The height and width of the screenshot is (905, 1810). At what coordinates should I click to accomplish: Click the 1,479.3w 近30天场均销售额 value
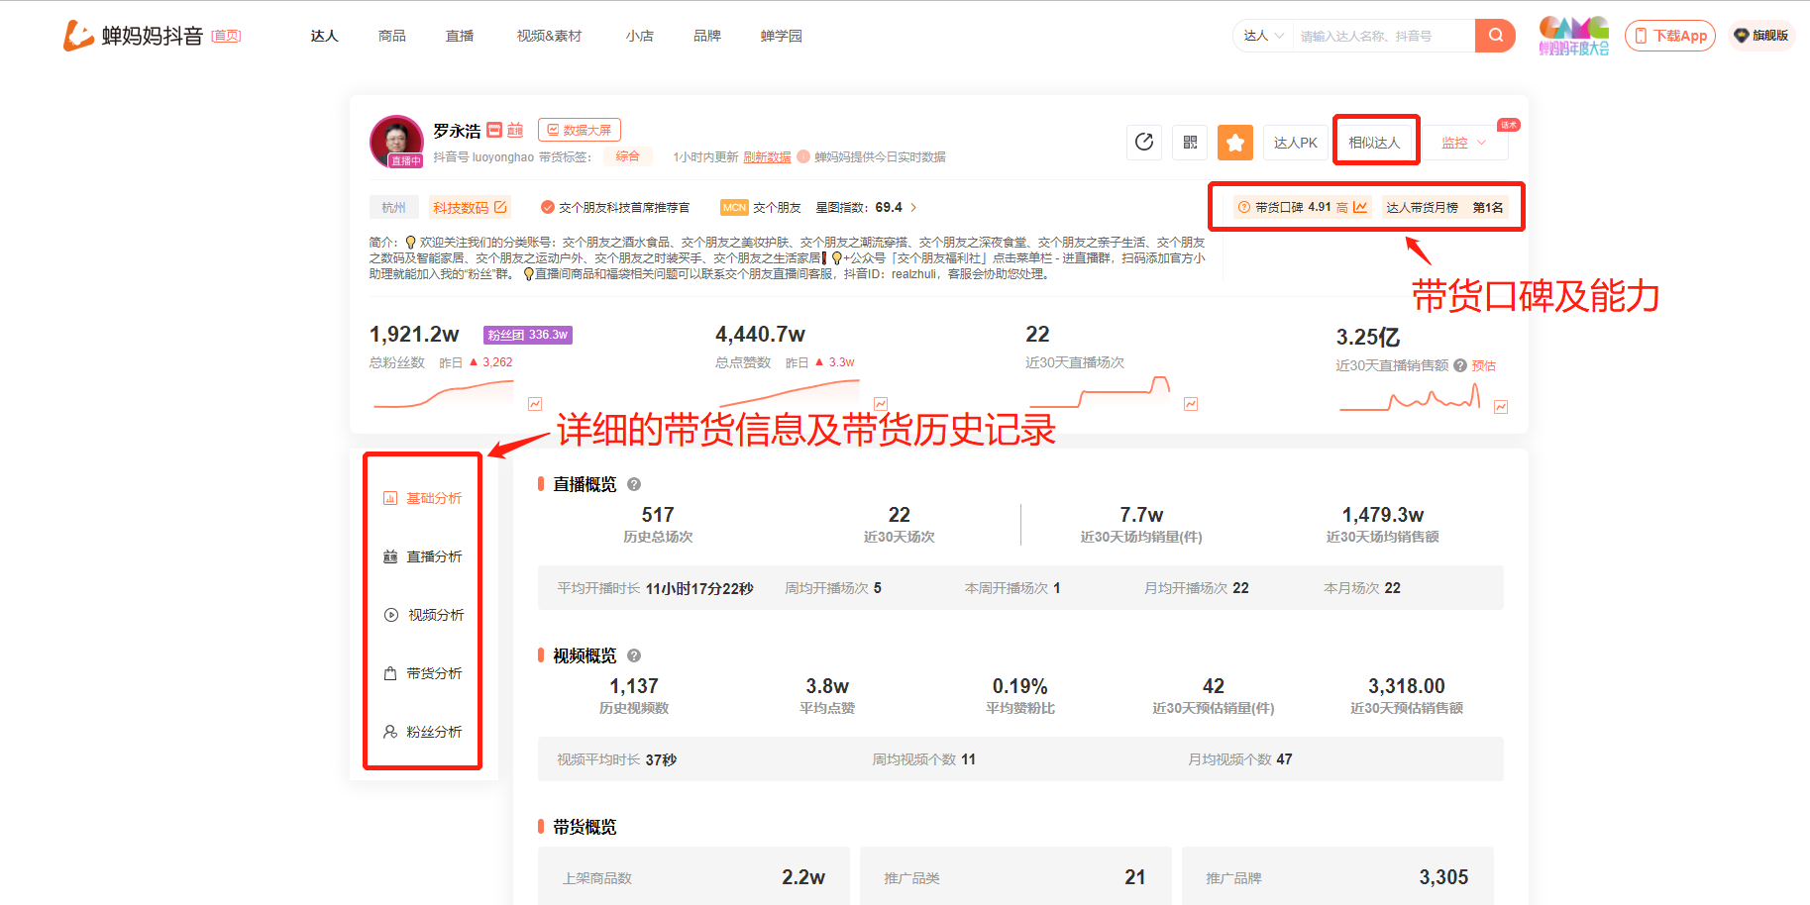(x=1383, y=515)
